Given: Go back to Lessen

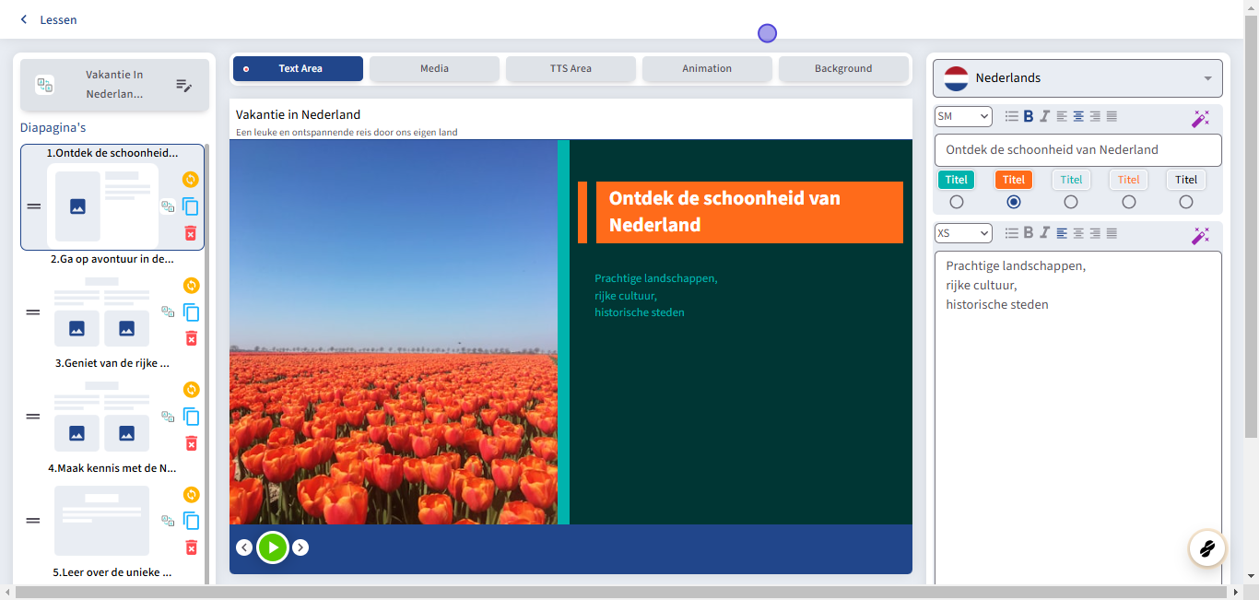Looking at the screenshot, I should pyautogui.click(x=49, y=19).
